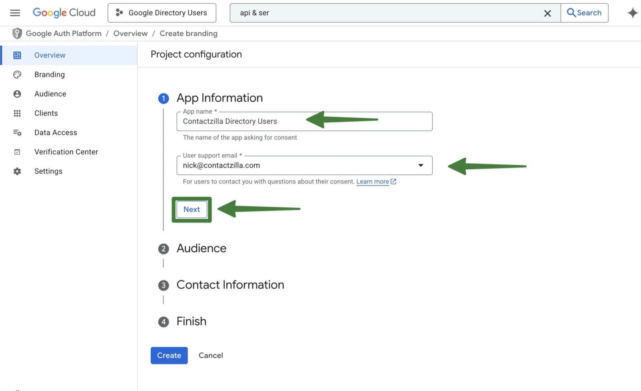Image resolution: width=641 pixels, height=391 pixels.
Task: Open the Gemini sparkle assistant icon
Action: coord(633,13)
